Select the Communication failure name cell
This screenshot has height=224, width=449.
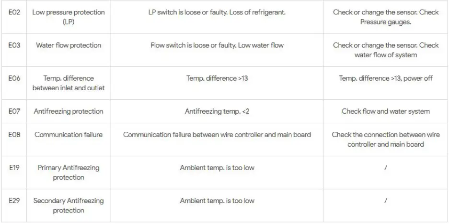pyautogui.click(x=69, y=135)
